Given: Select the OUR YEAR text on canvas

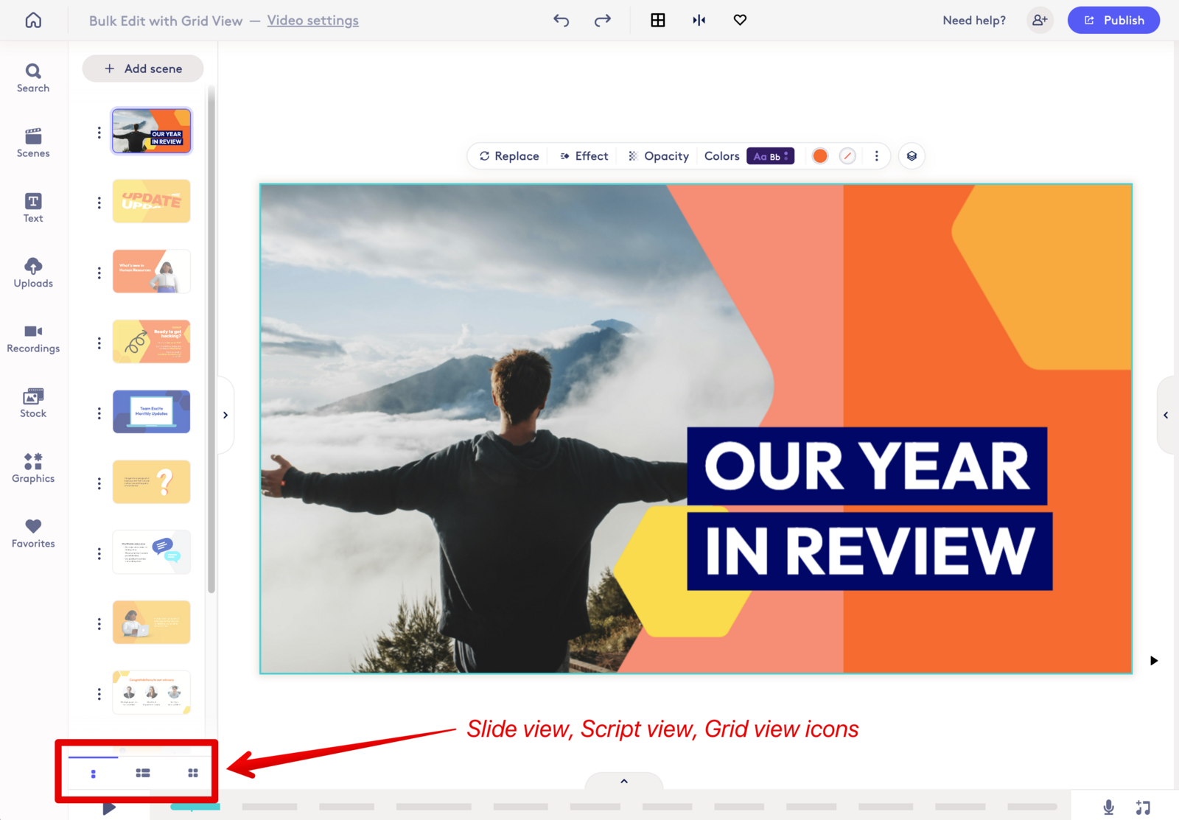Looking at the screenshot, I should [867, 466].
